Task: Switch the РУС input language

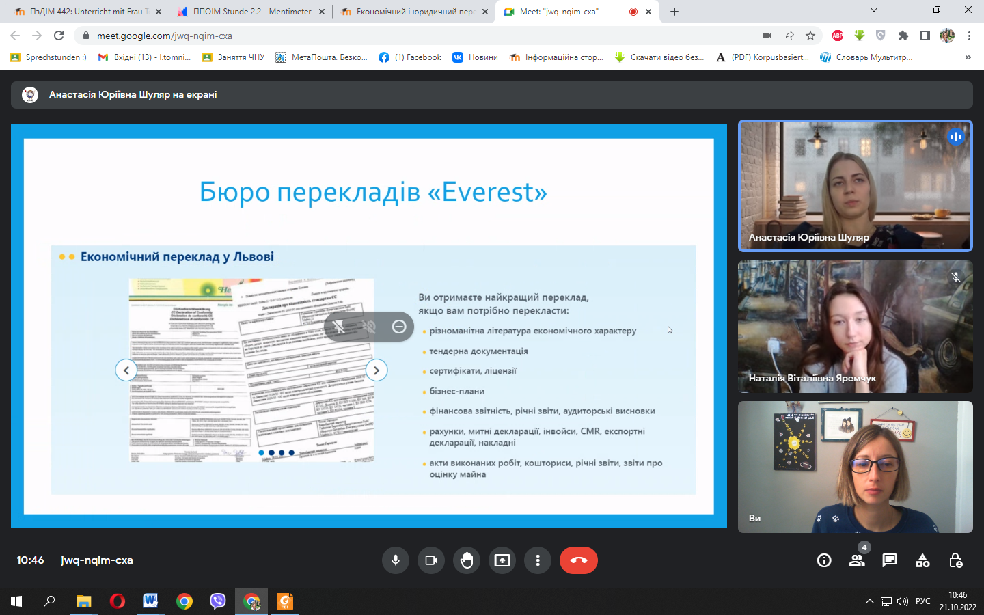Action: pyautogui.click(x=923, y=601)
